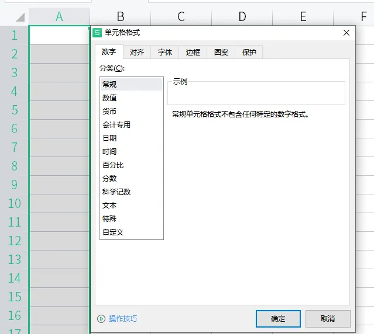The height and width of the screenshot is (334, 374).
Task: Click the select-all corner triangle
Action: [x=20, y=17]
